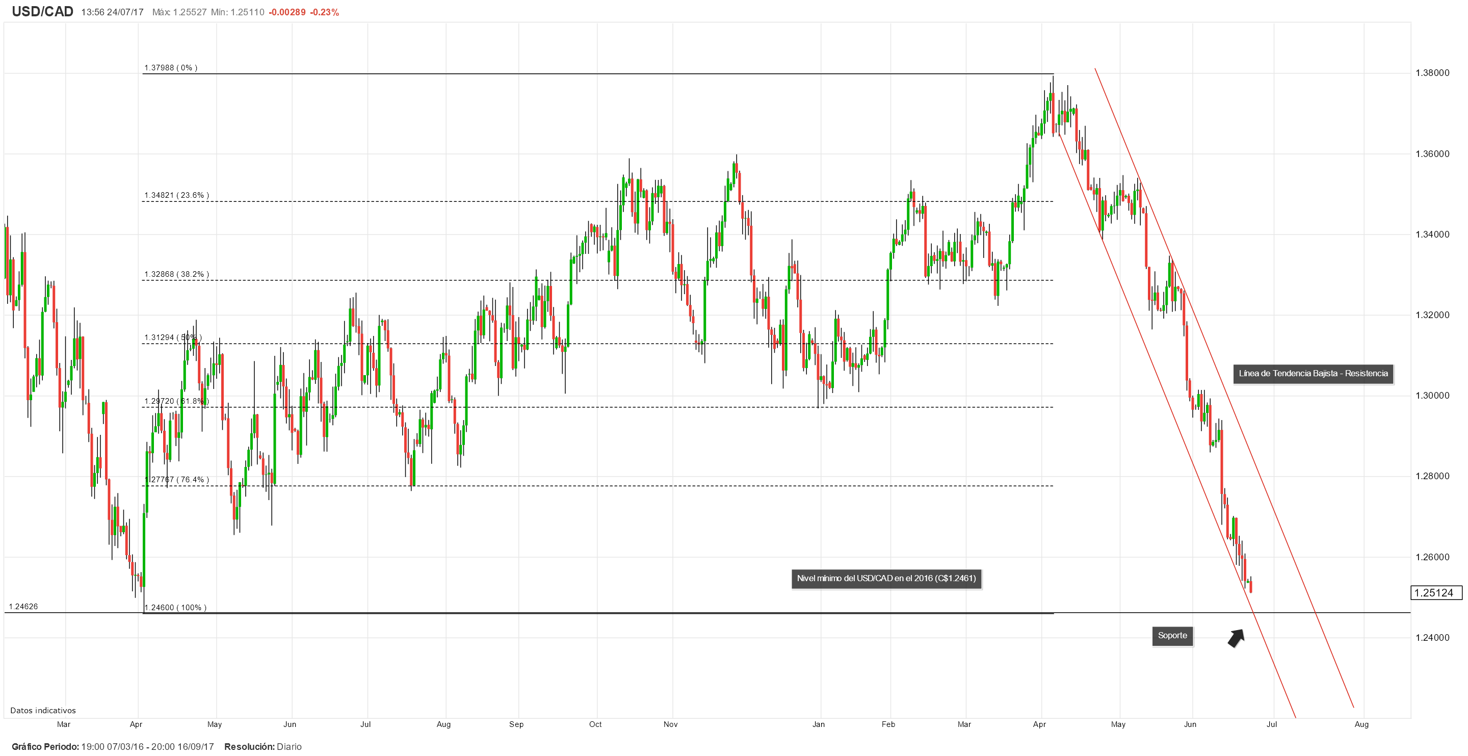
Task: Click the -0.00289 change value
Action: click(287, 13)
